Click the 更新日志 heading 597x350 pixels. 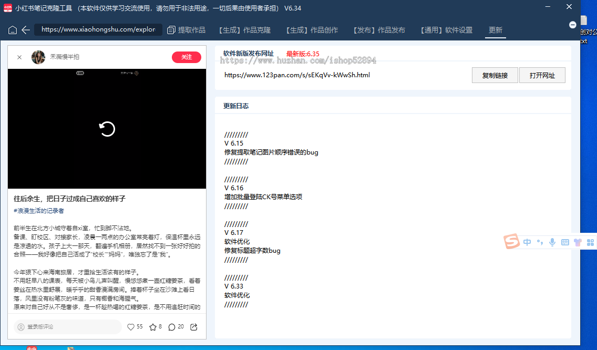pyautogui.click(x=236, y=106)
